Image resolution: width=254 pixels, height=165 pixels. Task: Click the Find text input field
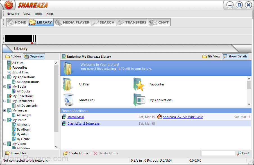coord(219,153)
